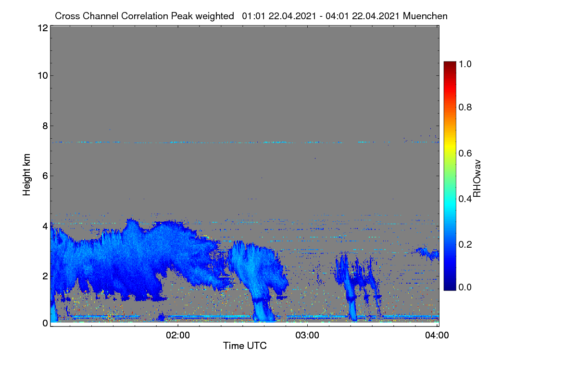The height and width of the screenshot is (384, 577).
Task: Select the Height km axis title
Action: (27, 174)
